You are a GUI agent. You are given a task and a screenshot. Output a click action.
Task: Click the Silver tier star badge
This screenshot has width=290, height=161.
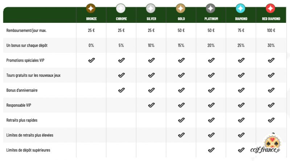tap(151, 8)
